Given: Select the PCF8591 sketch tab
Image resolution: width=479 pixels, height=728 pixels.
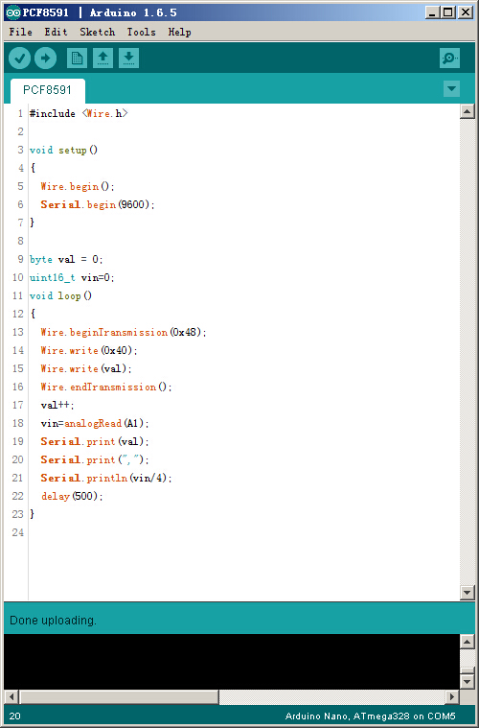Looking at the screenshot, I should (x=47, y=89).
